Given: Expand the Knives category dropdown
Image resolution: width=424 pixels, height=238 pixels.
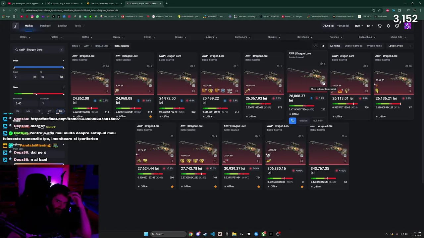Looking at the screenshot, I should click(149, 37).
